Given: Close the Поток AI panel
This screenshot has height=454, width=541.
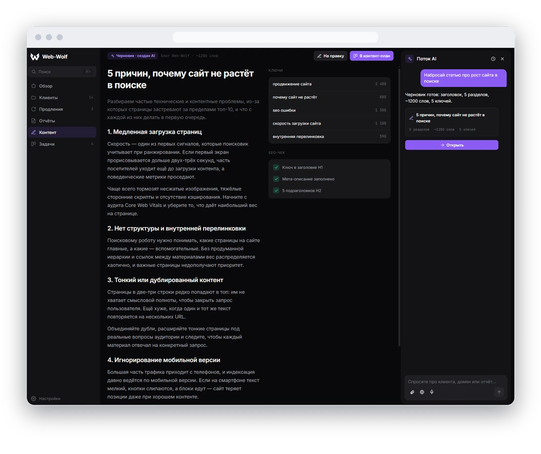Looking at the screenshot, I should pos(502,59).
